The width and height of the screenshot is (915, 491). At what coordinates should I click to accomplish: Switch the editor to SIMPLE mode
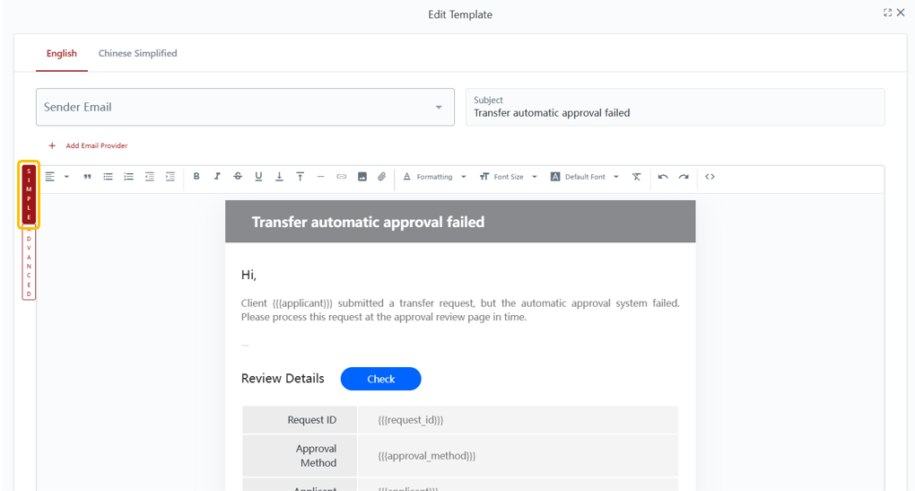pos(29,194)
